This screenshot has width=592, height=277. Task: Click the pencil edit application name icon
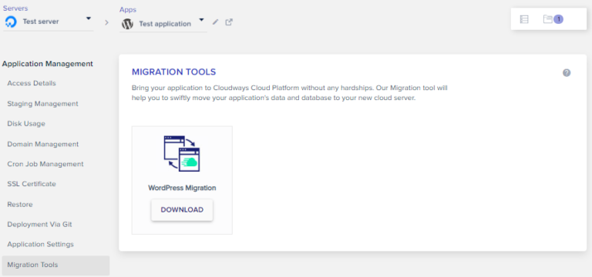click(x=215, y=22)
